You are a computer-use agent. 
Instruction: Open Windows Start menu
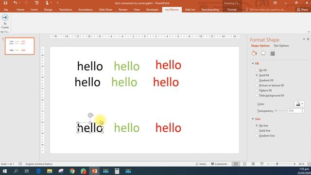click(4, 171)
